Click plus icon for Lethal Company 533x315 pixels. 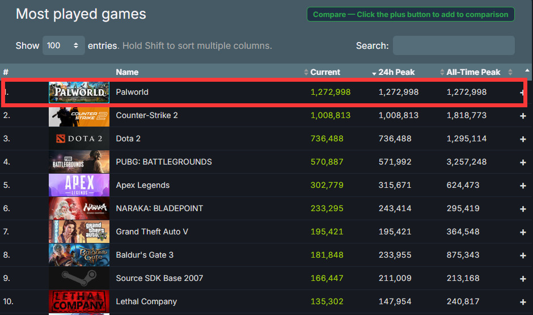(x=523, y=302)
